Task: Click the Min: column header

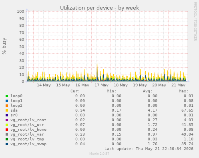Action: 111,91
